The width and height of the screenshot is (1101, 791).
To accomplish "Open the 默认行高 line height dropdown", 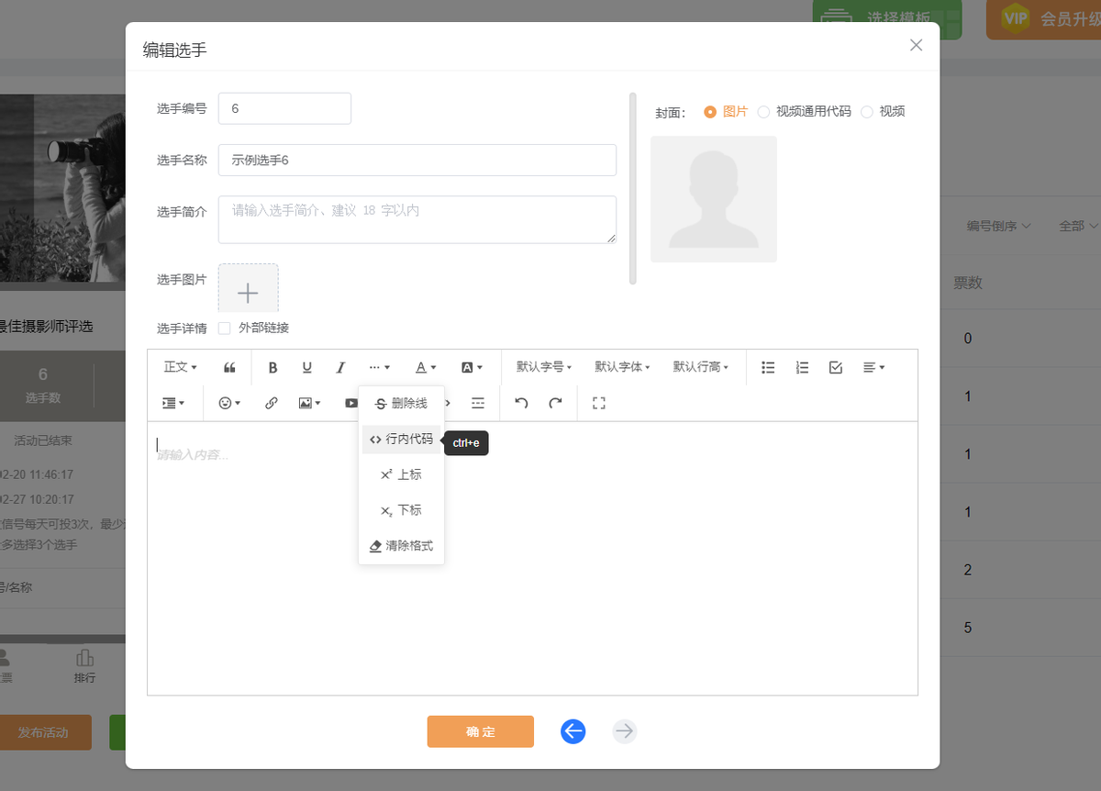I will (x=700, y=367).
